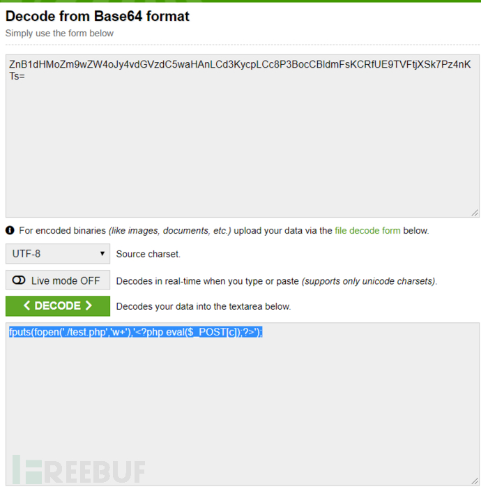Click the output textarea resize handle
Screen dimensions: 481x489
[475, 481]
